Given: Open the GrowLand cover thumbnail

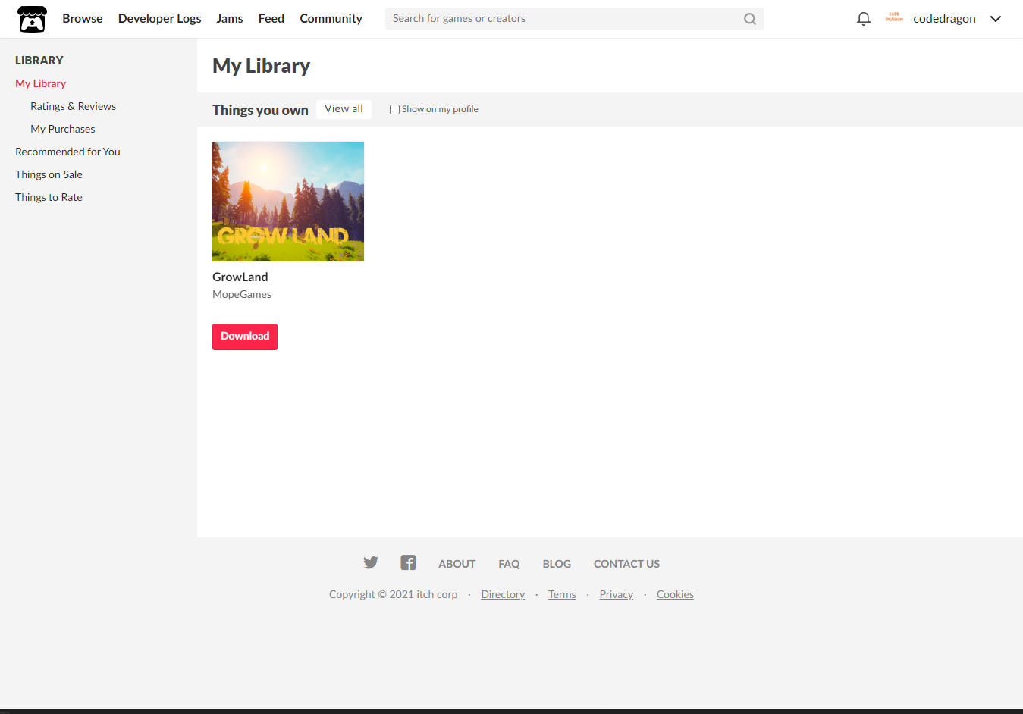Looking at the screenshot, I should coord(288,202).
